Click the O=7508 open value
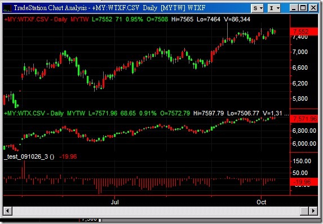The width and height of the screenshot is (323, 224). 157,19
